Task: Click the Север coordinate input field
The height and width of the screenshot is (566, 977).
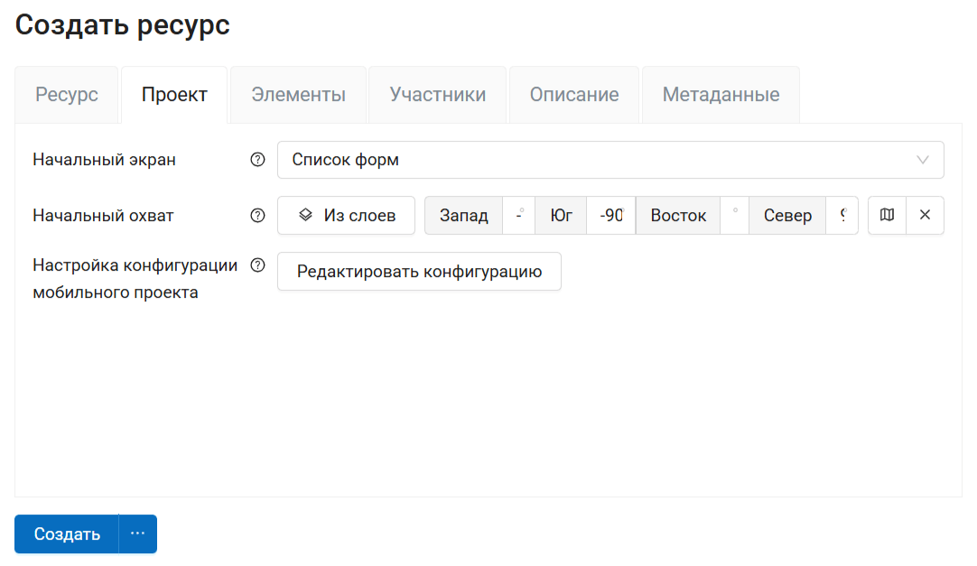Action: (842, 216)
